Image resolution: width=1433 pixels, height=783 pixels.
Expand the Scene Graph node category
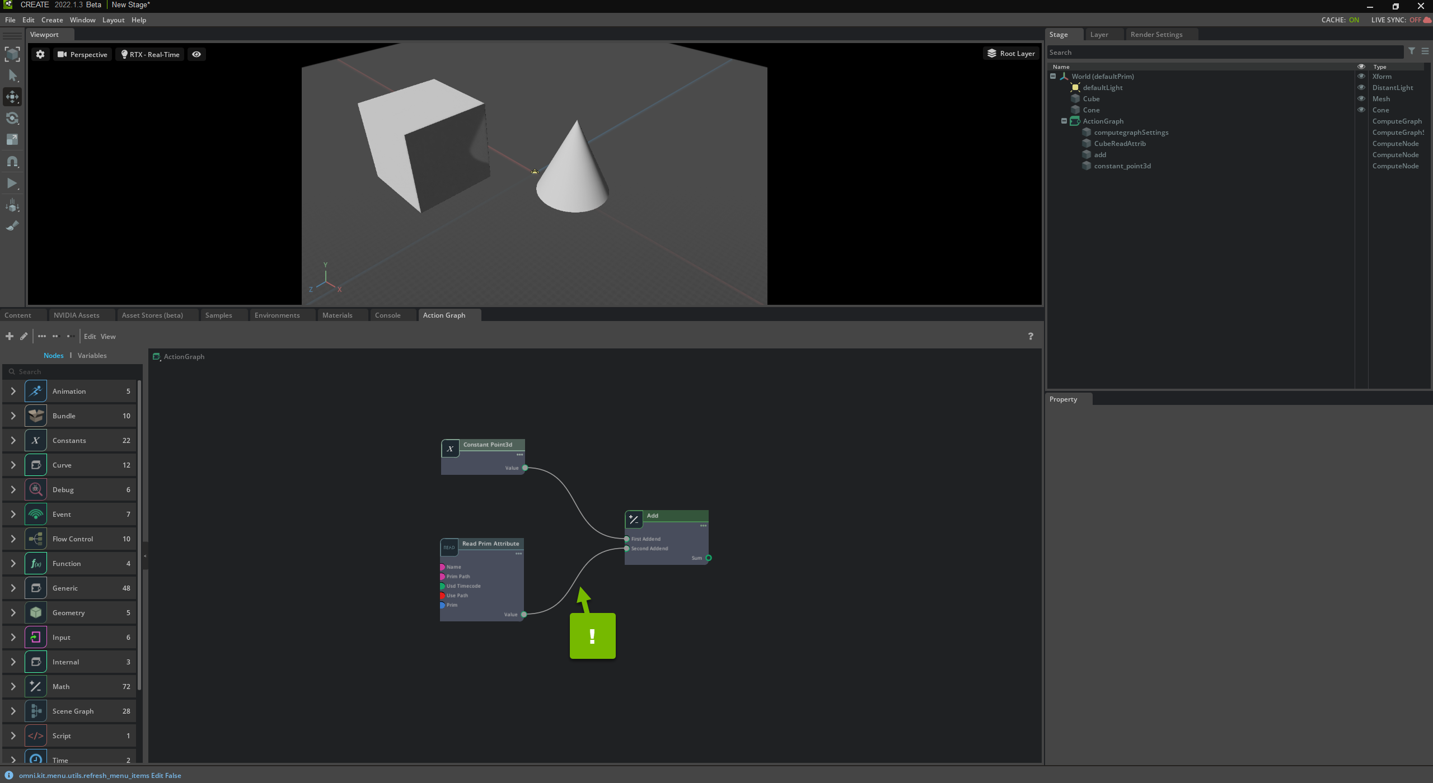[13, 711]
